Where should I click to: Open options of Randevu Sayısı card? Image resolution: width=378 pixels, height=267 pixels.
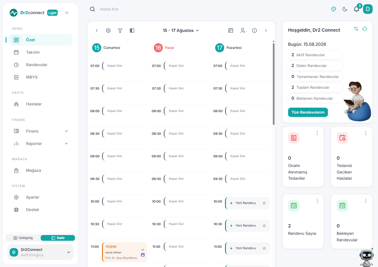coord(317,201)
